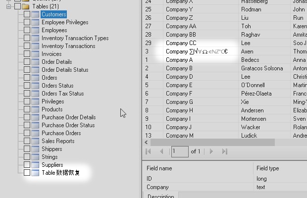Select the Order Details Status table
This screenshot has width=307, height=198.
point(65,70)
